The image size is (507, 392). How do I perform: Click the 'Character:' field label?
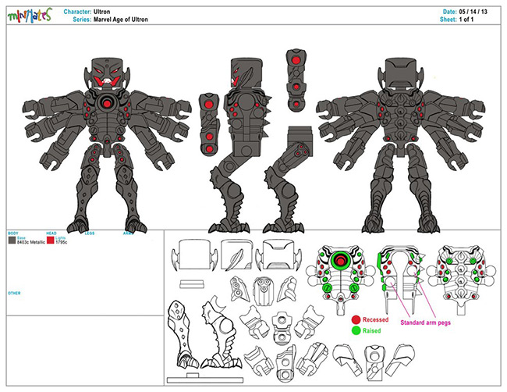(77, 12)
